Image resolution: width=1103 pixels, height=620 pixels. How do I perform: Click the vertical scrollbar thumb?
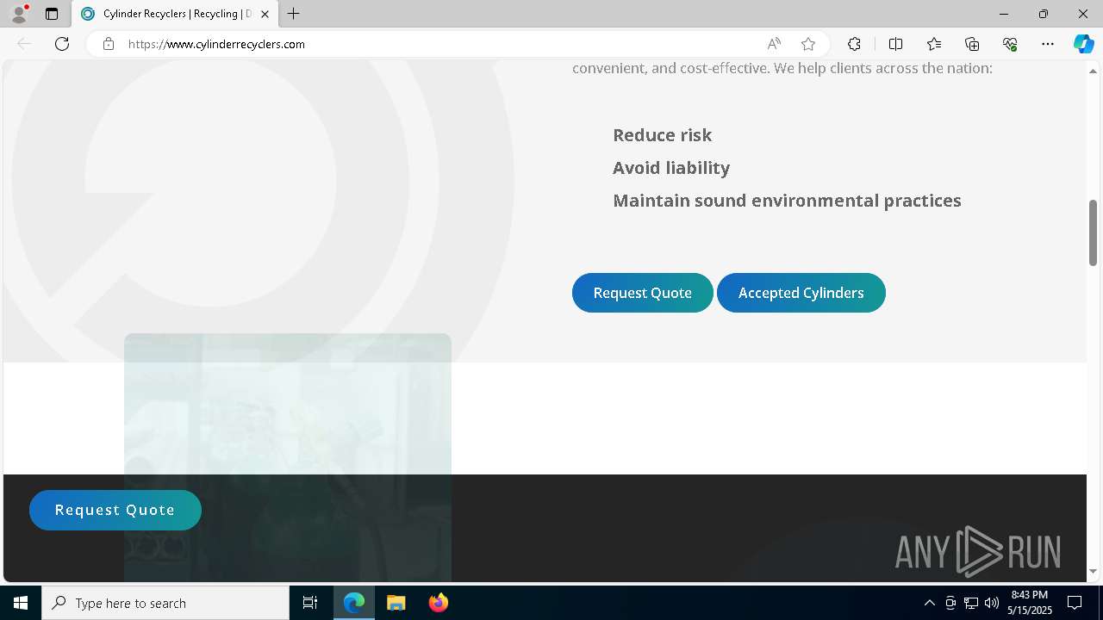click(1093, 232)
